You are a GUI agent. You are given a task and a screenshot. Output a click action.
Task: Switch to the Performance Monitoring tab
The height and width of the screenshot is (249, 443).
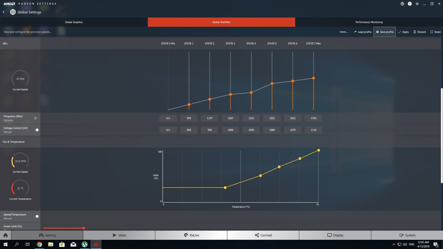pyautogui.click(x=369, y=22)
